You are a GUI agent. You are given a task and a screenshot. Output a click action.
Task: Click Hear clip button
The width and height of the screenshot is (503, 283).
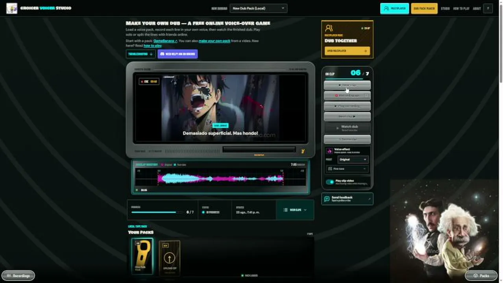[x=347, y=85]
